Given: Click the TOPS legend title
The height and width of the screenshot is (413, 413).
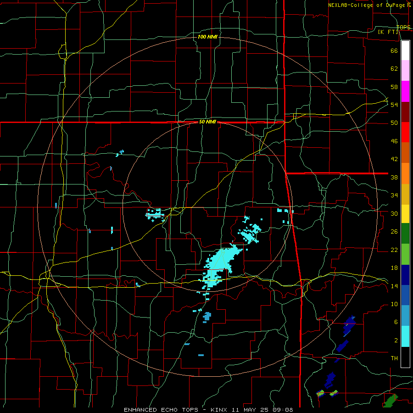Looking at the screenshot, I should point(403,27).
